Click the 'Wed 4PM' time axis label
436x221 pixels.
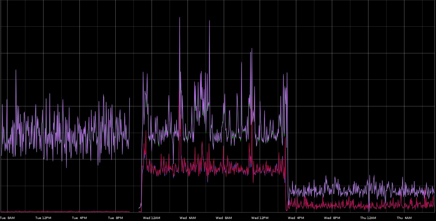[x=296, y=218]
